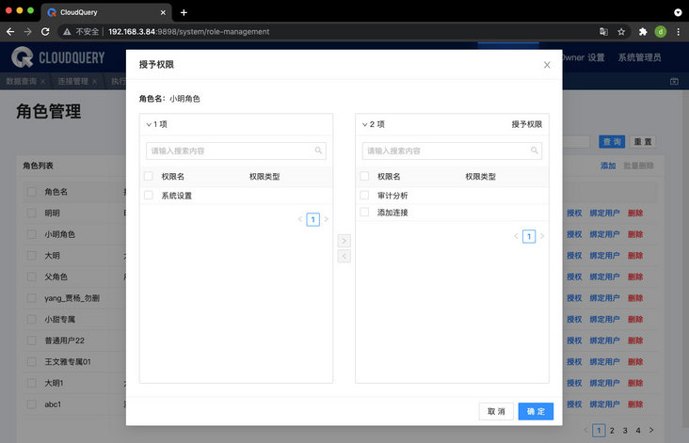The width and height of the screenshot is (689, 443).
Task: Focus the left panel search input
Action: (236, 150)
